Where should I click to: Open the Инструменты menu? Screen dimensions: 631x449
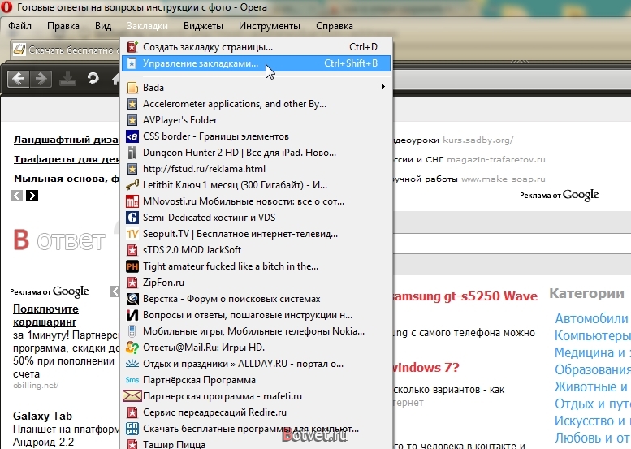[270, 26]
